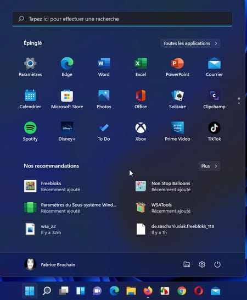Open taskbar search magnifier
The image size is (247, 300).
pyautogui.click(x=47, y=291)
